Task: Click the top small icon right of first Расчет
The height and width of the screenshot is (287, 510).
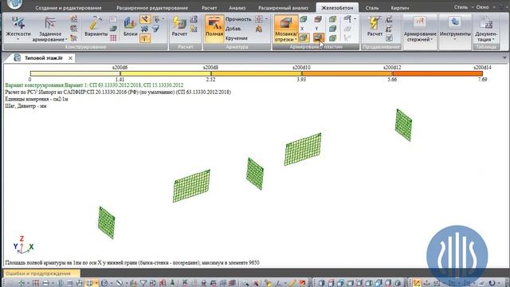Action: [194, 19]
